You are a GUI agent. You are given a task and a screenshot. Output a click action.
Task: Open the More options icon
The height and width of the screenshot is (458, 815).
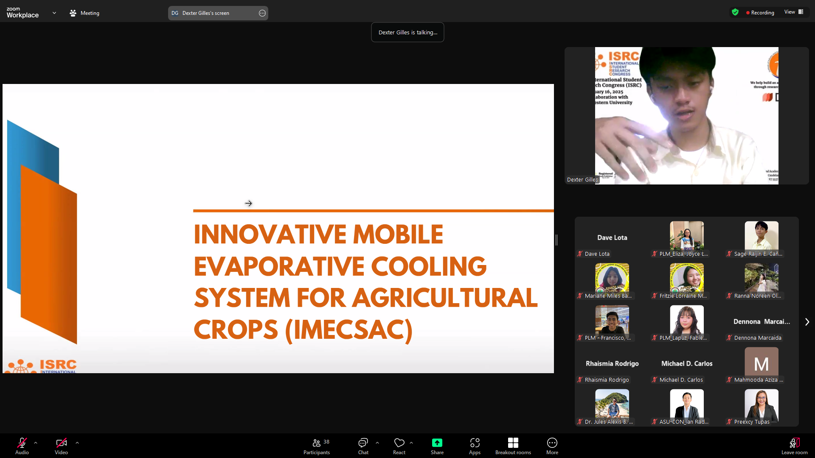coord(552,443)
